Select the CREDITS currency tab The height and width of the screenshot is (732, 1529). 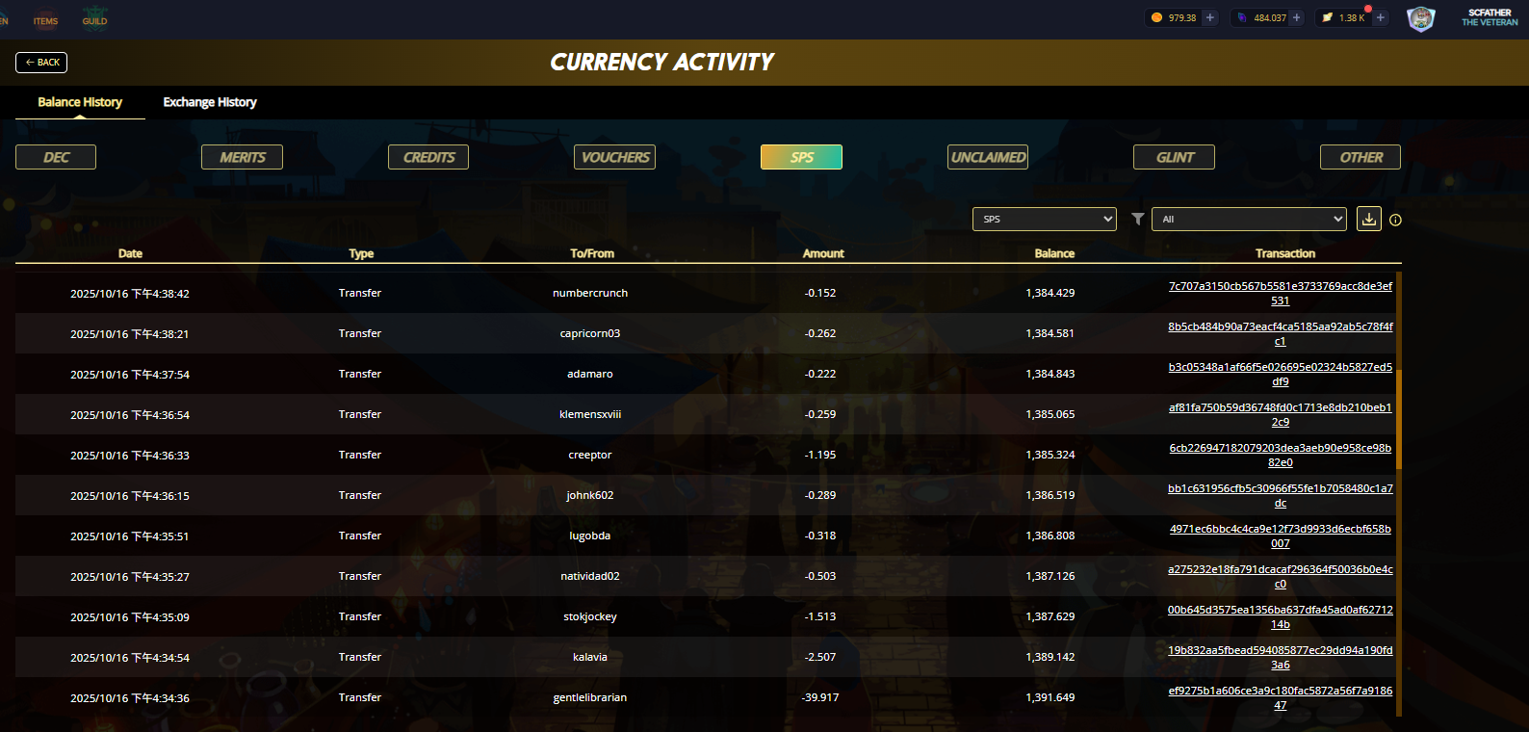[428, 157]
